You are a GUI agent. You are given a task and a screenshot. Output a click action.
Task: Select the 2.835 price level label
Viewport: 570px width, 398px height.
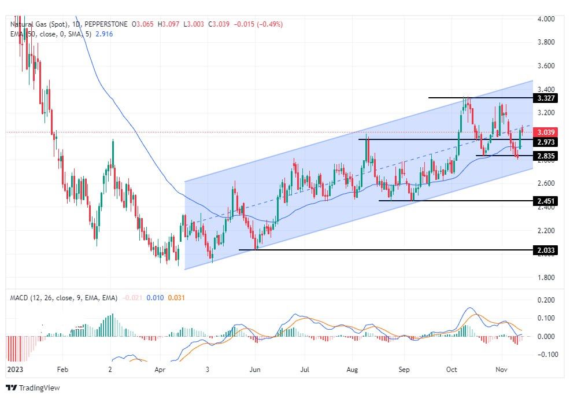[x=546, y=156]
